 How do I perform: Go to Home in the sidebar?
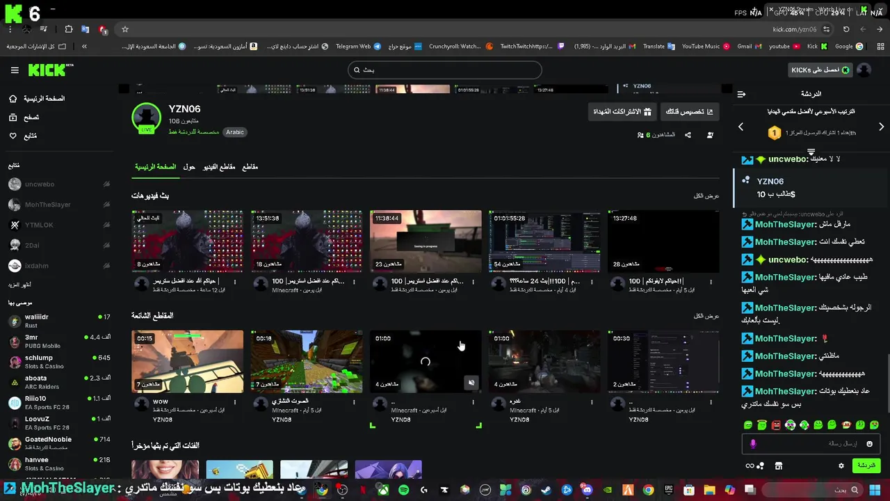38,99
